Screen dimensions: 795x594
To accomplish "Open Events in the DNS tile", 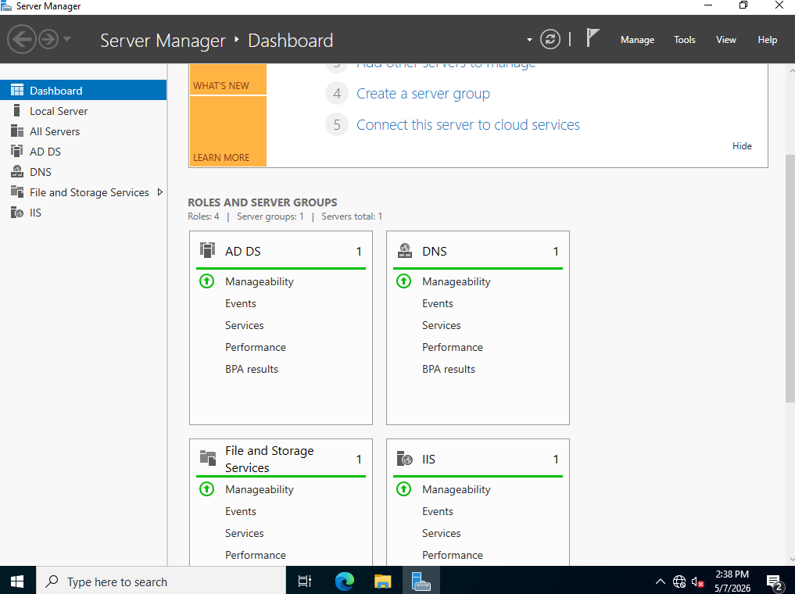I will click(438, 303).
